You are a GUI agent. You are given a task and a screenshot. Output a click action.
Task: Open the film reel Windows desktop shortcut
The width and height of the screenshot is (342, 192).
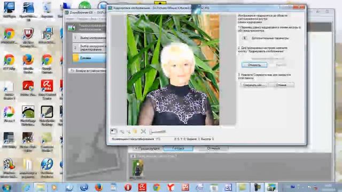click(x=9, y=168)
